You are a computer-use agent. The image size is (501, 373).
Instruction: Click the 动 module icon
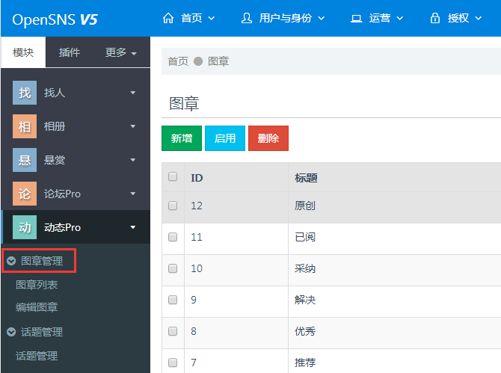coord(25,227)
